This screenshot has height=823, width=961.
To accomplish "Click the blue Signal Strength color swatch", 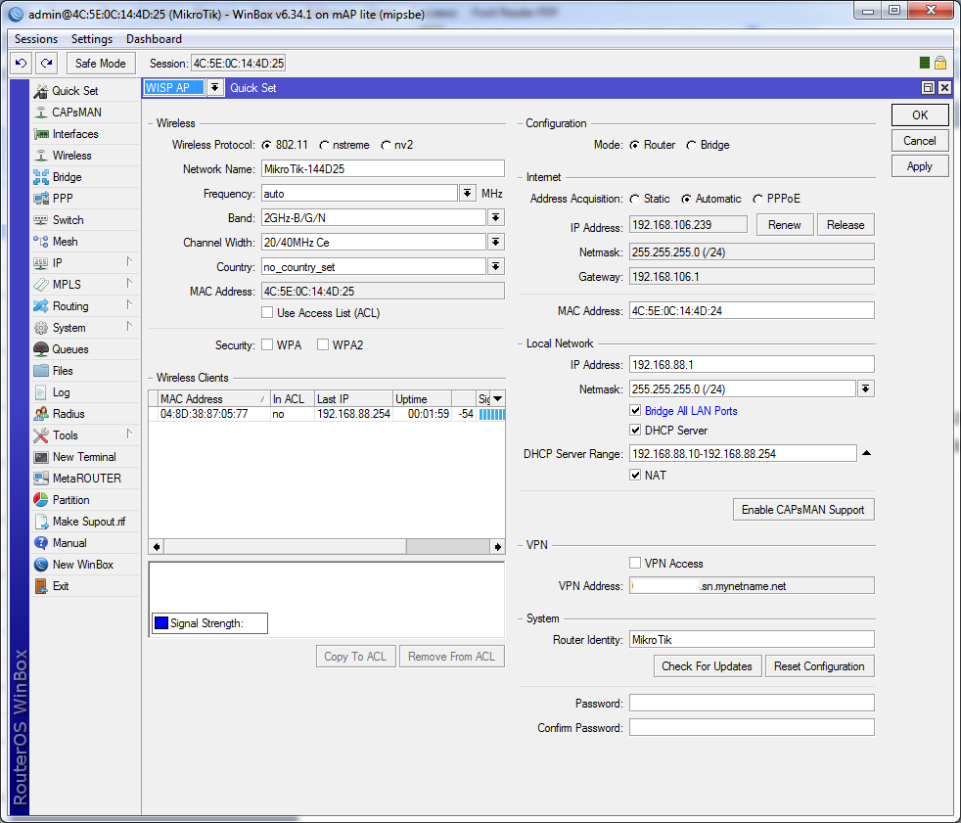I will point(161,623).
